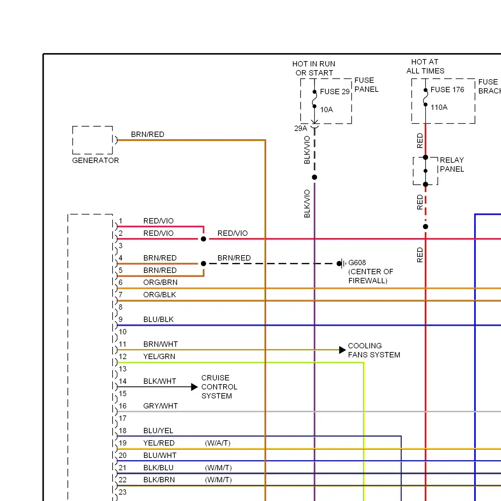Select the BRN/WHT label on pin 11

point(161,344)
